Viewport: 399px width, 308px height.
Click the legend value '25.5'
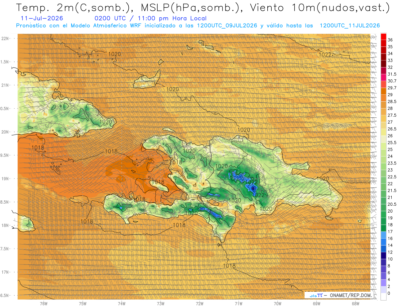pos(392,143)
